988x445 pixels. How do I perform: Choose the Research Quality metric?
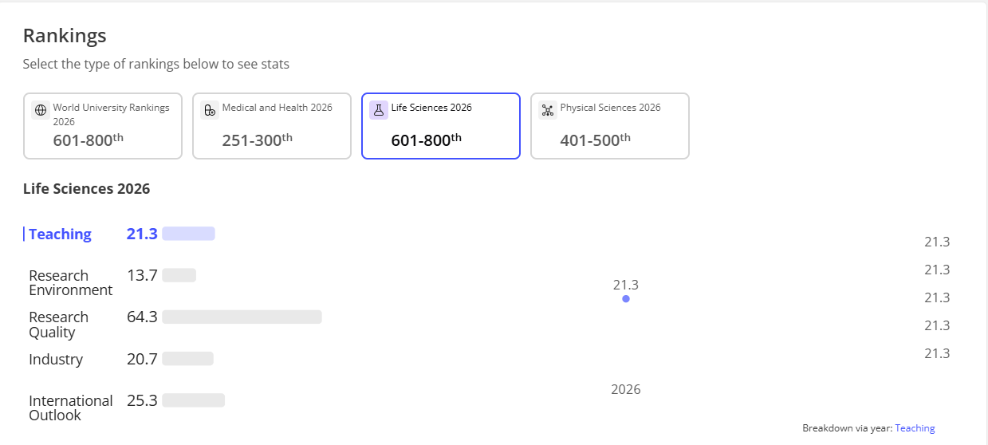coord(58,324)
